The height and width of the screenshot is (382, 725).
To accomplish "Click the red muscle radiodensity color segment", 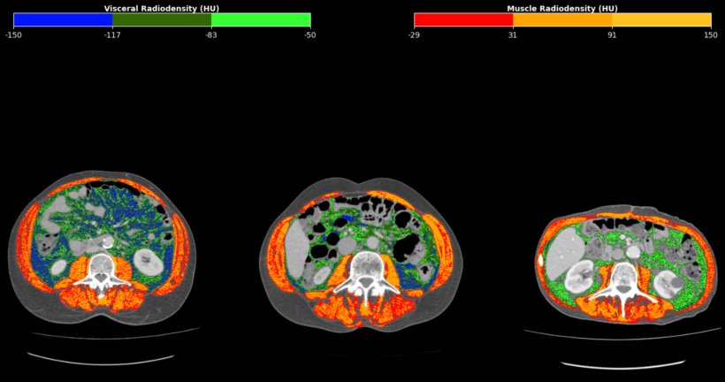I will [464, 19].
